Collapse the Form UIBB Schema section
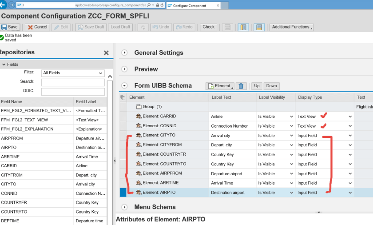This screenshot has width=373, height=225. 124,85
